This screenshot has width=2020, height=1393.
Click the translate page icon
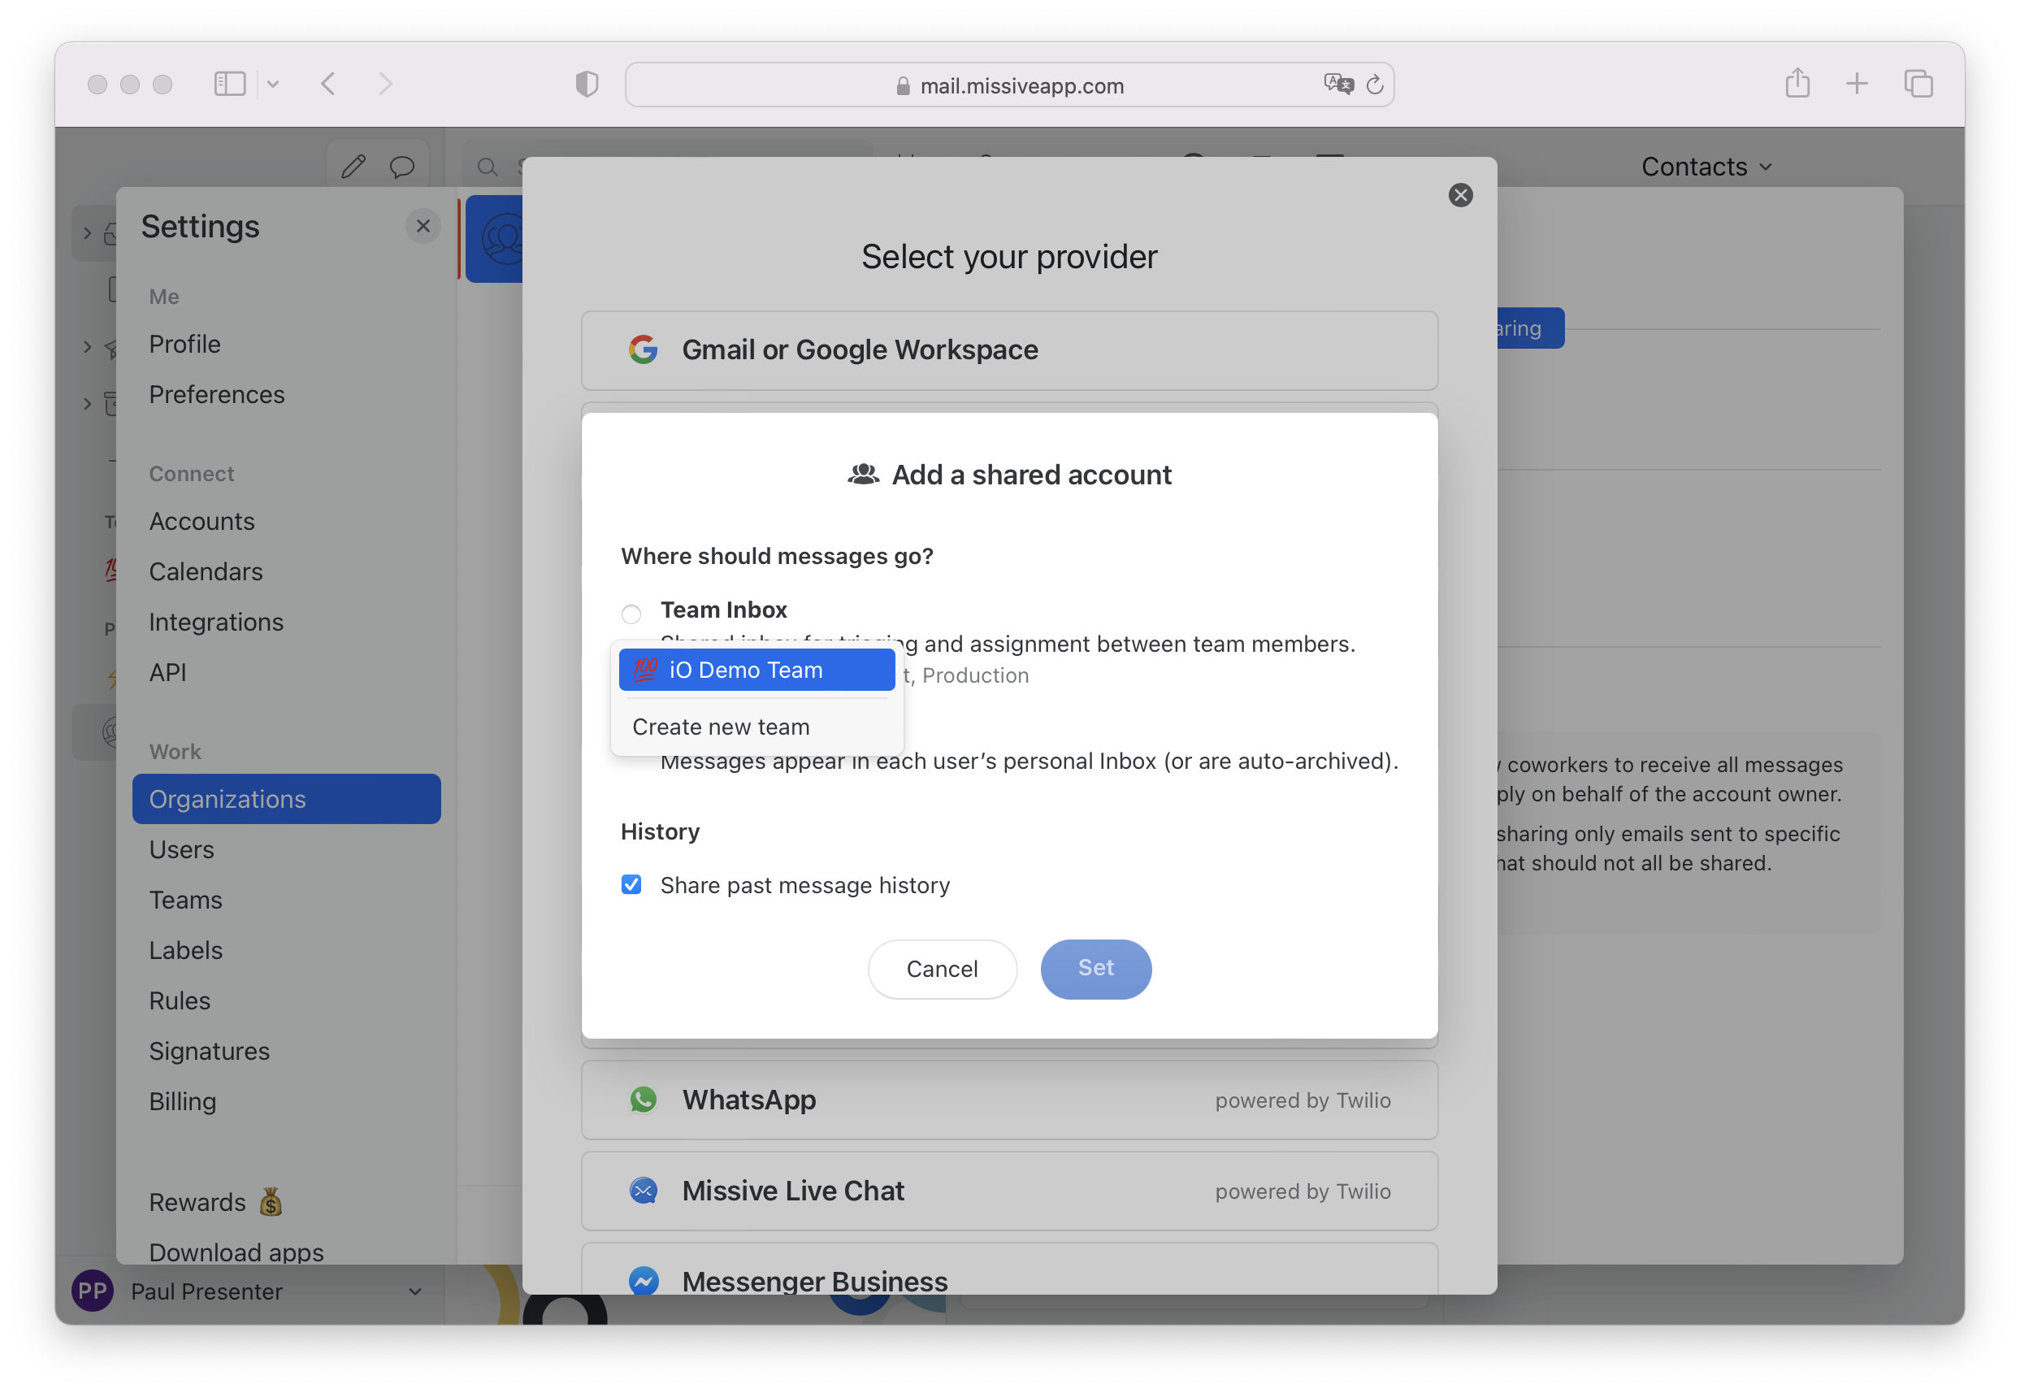pyautogui.click(x=1337, y=84)
